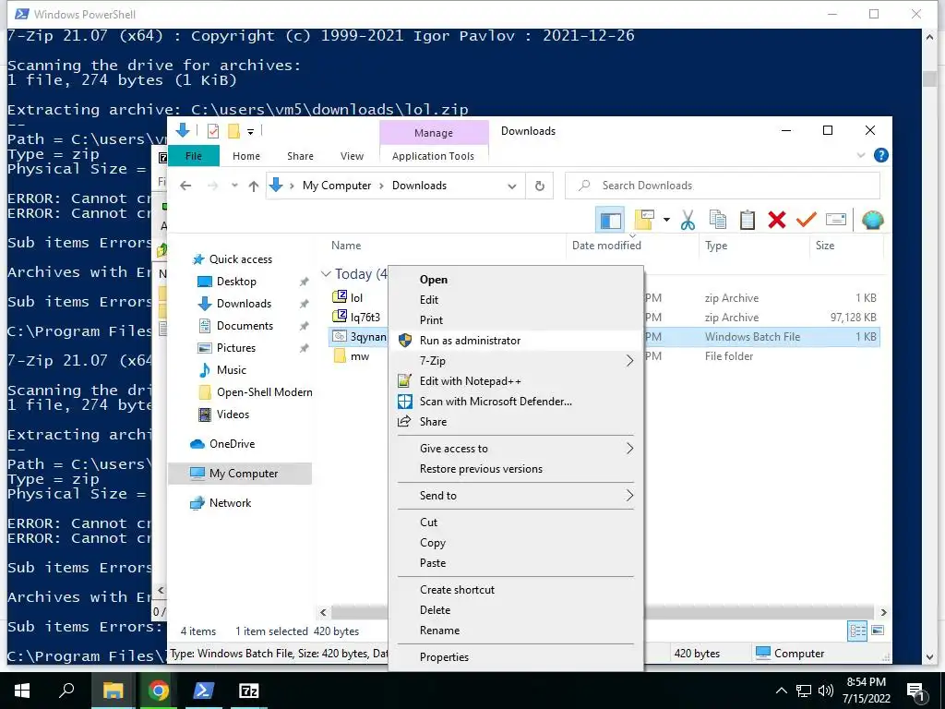The width and height of the screenshot is (945, 709).
Task: Click the red X Delete icon
Action: point(777,220)
